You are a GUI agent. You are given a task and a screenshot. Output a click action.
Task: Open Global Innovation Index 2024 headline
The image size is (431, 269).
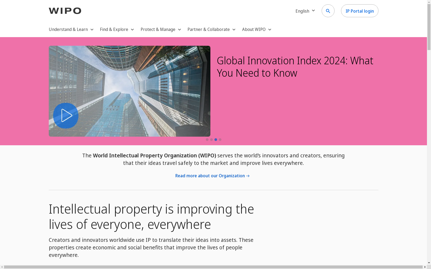[295, 67]
